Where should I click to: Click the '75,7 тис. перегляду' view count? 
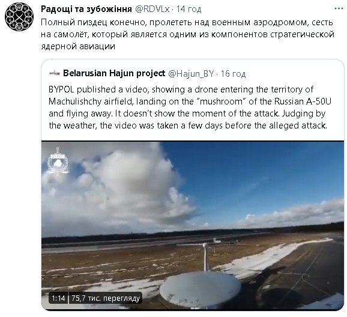[106, 298]
